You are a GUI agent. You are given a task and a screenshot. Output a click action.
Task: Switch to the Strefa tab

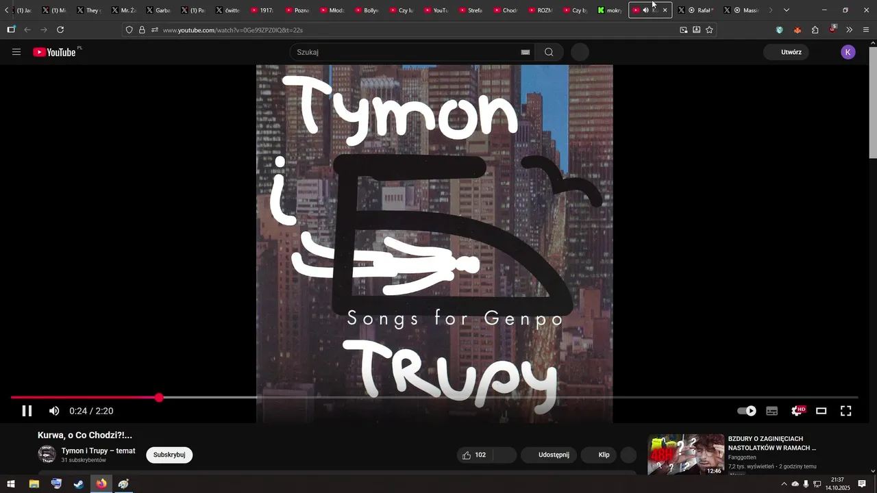471,10
